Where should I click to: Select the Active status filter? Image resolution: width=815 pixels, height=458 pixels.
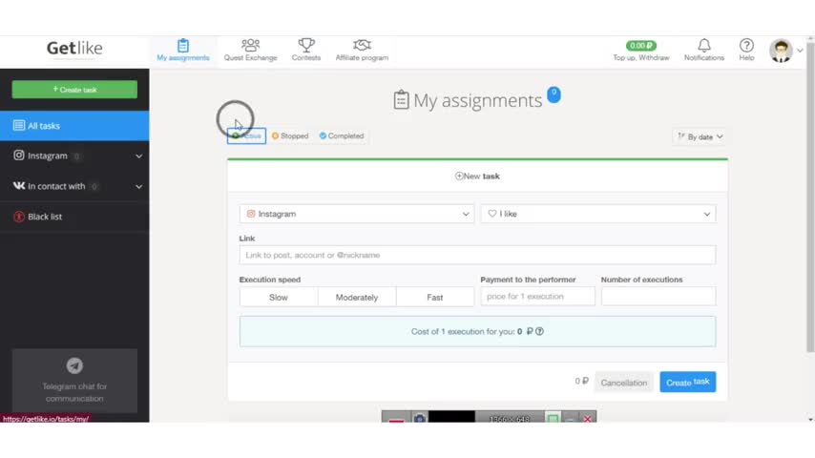tap(246, 136)
